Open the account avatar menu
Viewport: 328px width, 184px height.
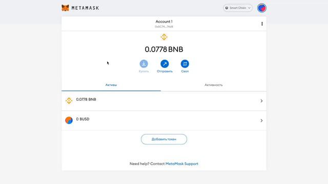[x=262, y=8]
